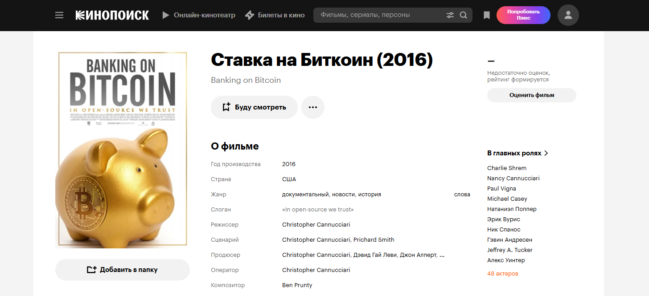Open actor Гэвин Андресен
Viewport: 649px width, 296px height.
[x=510, y=240]
